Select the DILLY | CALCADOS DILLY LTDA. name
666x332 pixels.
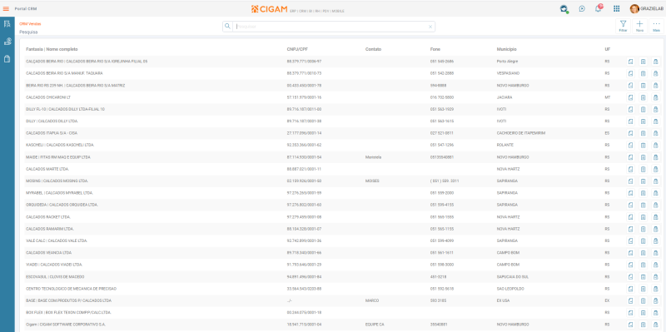coord(52,121)
